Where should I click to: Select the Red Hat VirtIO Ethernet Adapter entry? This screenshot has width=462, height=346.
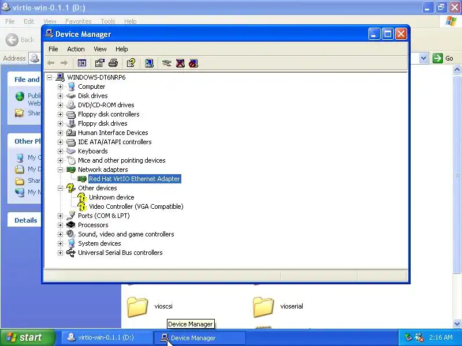135,179
